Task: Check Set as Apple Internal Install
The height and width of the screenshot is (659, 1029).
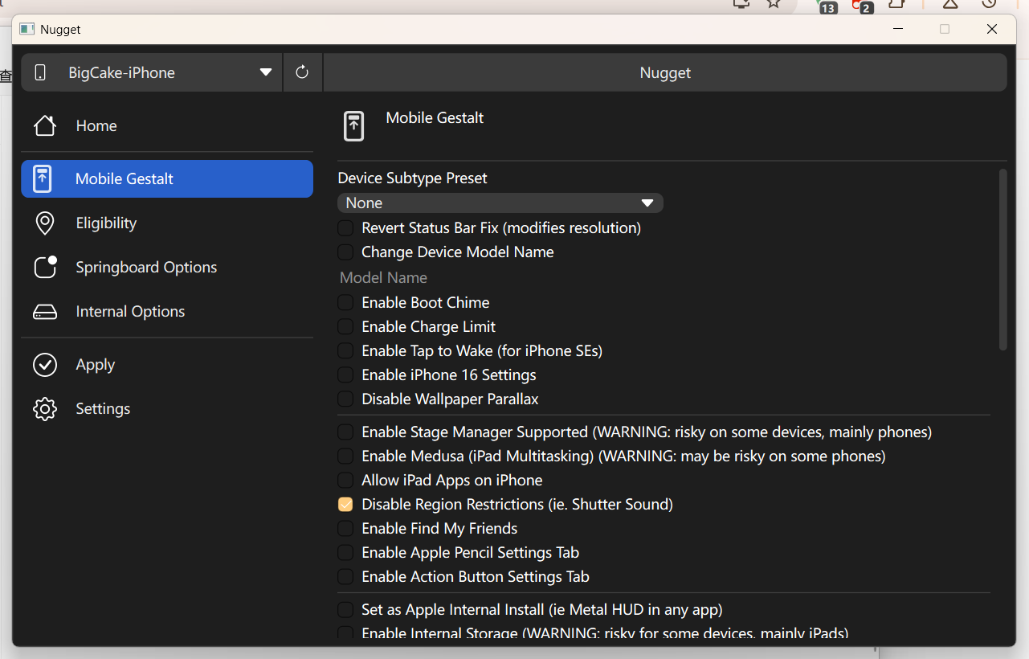Action: click(x=345, y=610)
